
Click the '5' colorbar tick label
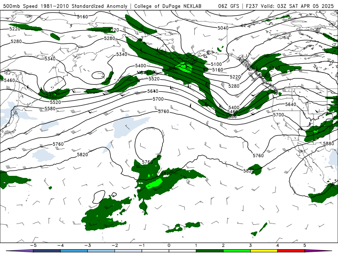tap(305, 245)
